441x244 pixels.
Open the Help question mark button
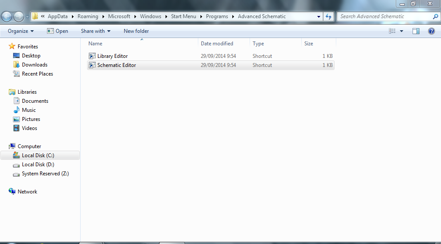tap(432, 31)
